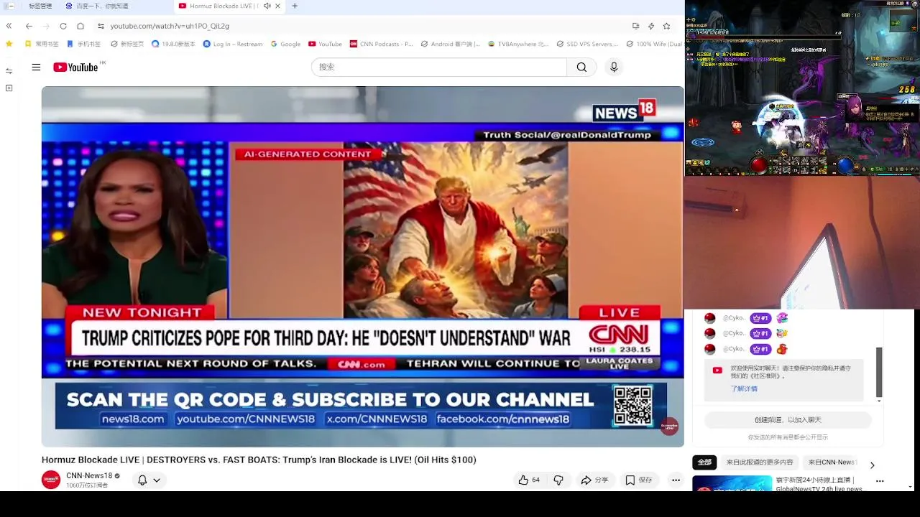This screenshot has height=517, width=920.
Task: Select the 来自CNN-News chip
Action: (832, 462)
